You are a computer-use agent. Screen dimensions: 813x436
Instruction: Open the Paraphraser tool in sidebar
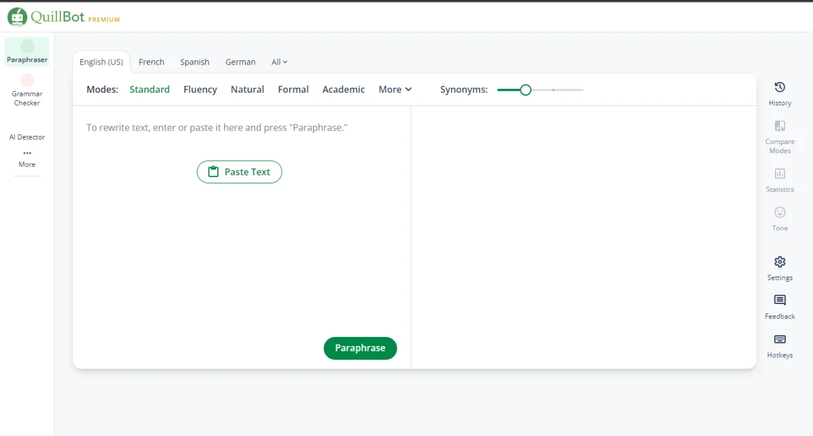tap(27, 52)
